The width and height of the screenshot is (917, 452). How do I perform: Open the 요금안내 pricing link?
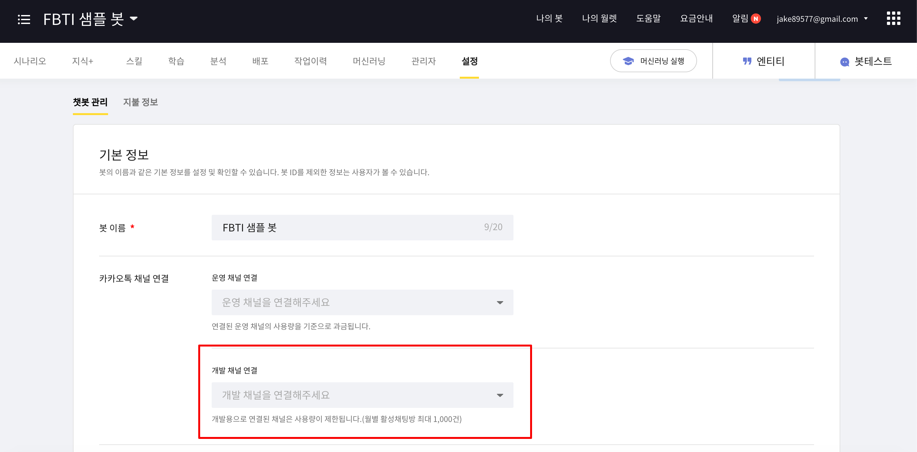click(x=696, y=19)
